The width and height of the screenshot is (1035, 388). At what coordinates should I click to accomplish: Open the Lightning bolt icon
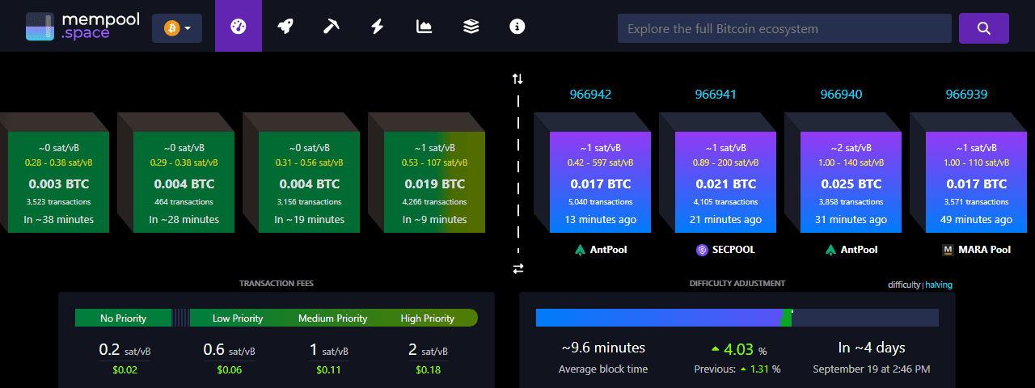[x=377, y=26]
